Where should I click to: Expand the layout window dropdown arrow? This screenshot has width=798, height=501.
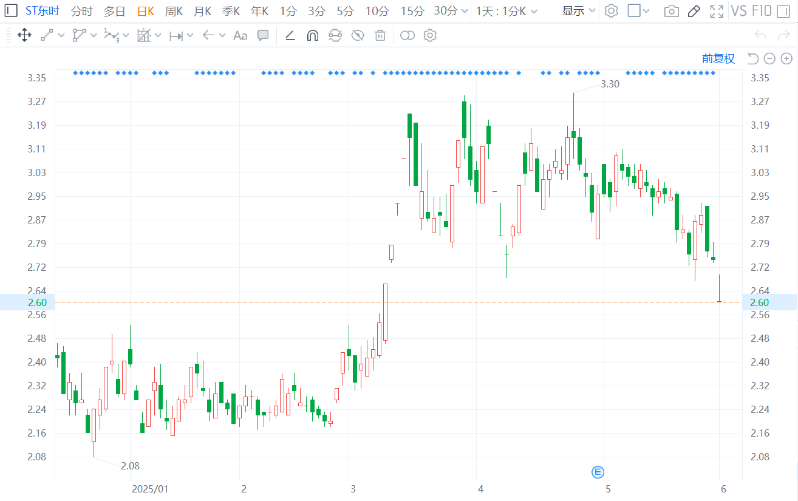[x=646, y=11]
